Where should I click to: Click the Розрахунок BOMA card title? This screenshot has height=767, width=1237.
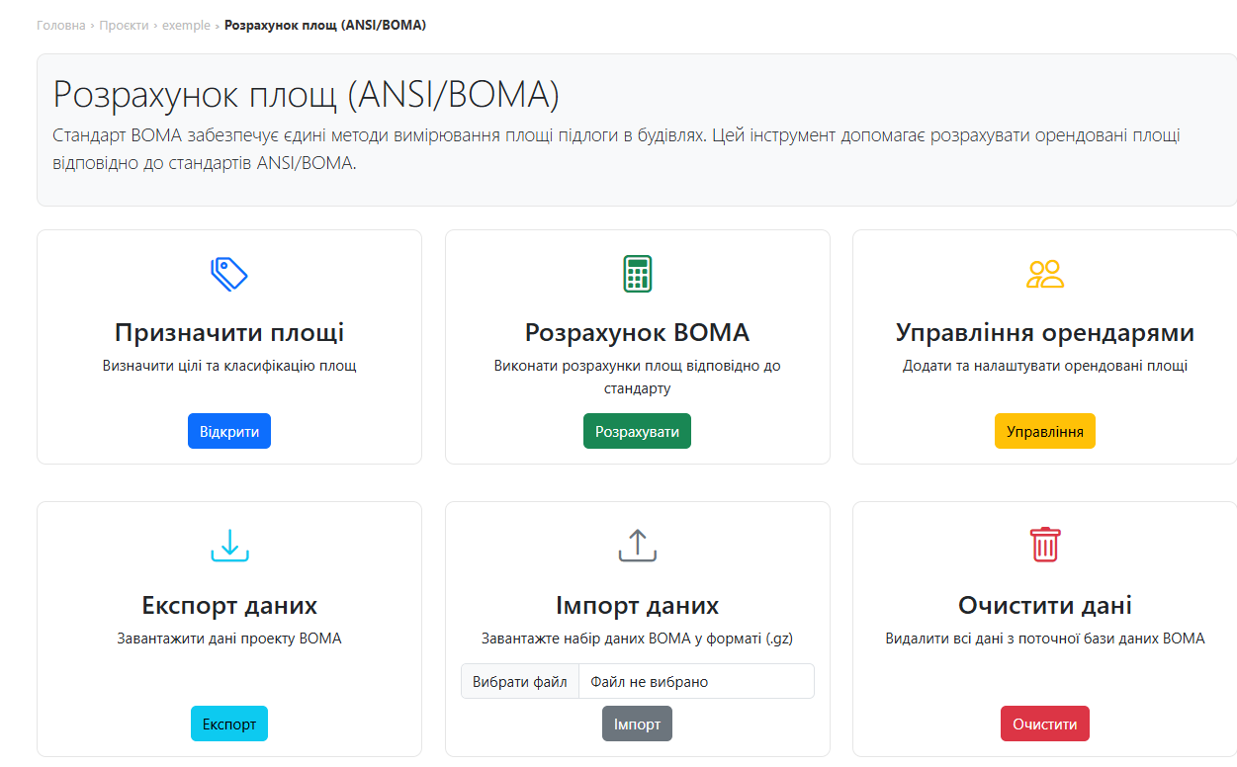coord(637,332)
